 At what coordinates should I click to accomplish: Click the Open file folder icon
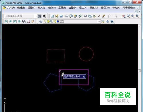pos(57,16)
